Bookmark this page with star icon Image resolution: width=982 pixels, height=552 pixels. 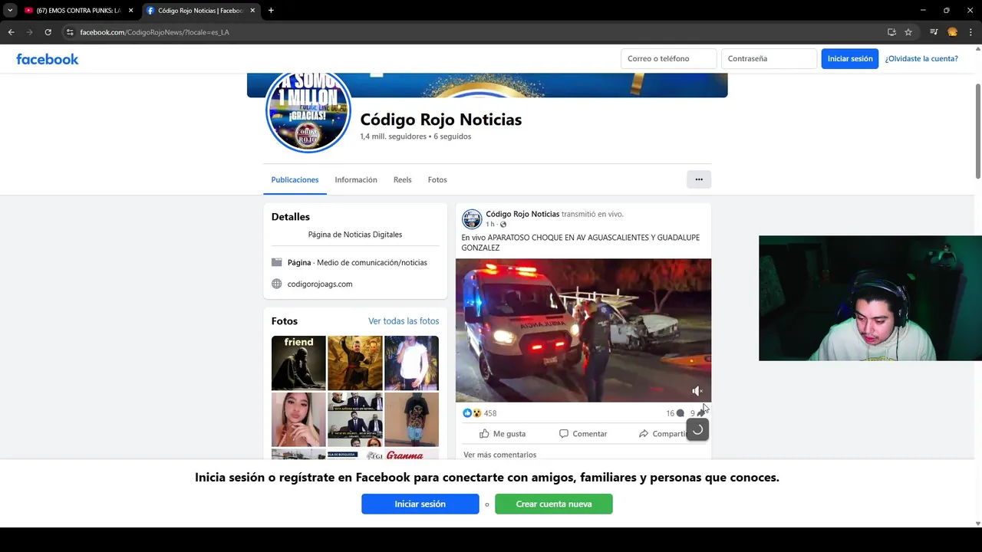tap(908, 32)
